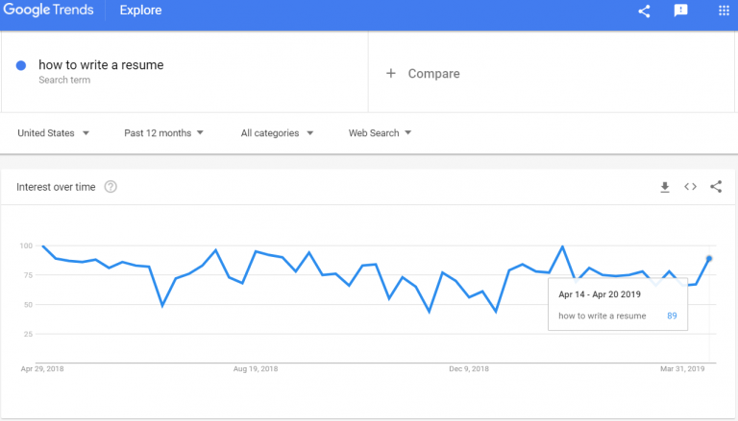Open the United States region dropdown
738x421 pixels.
point(54,133)
